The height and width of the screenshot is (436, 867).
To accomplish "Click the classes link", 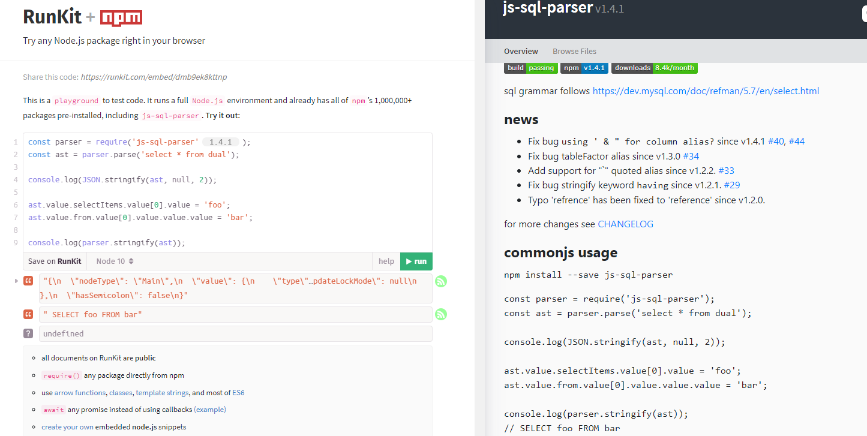I will tap(121, 393).
